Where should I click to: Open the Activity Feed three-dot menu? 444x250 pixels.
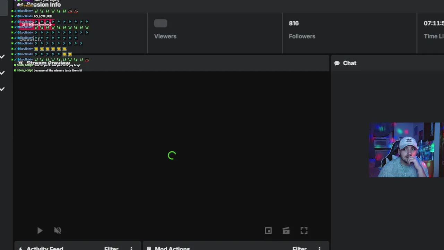pos(131,248)
